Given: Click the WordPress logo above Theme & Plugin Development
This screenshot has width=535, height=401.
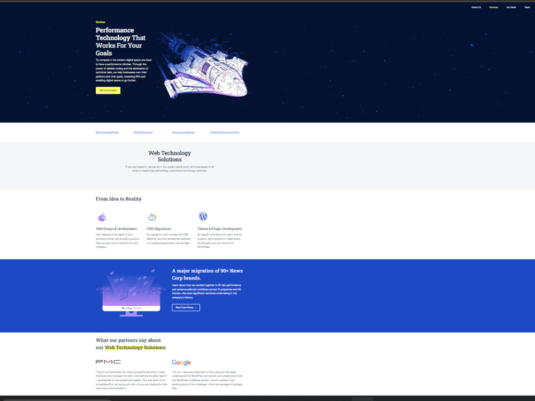Looking at the screenshot, I should coord(203,216).
